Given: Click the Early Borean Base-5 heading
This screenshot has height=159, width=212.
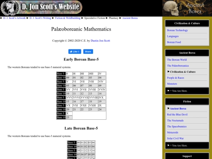Looking at the screenshot, I should tap(81, 59).
